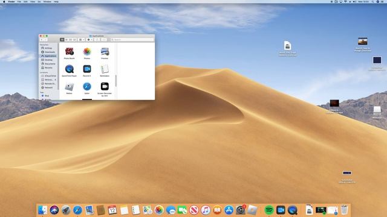Open iTunes from the Dock
The height and width of the screenshot is (217, 387).
206,210
